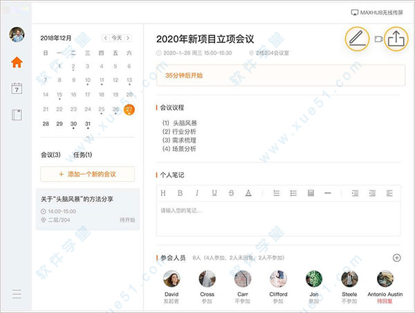415x313 pixels.
Task: Open participant Jon's avatar
Action: (x=314, y=279)
